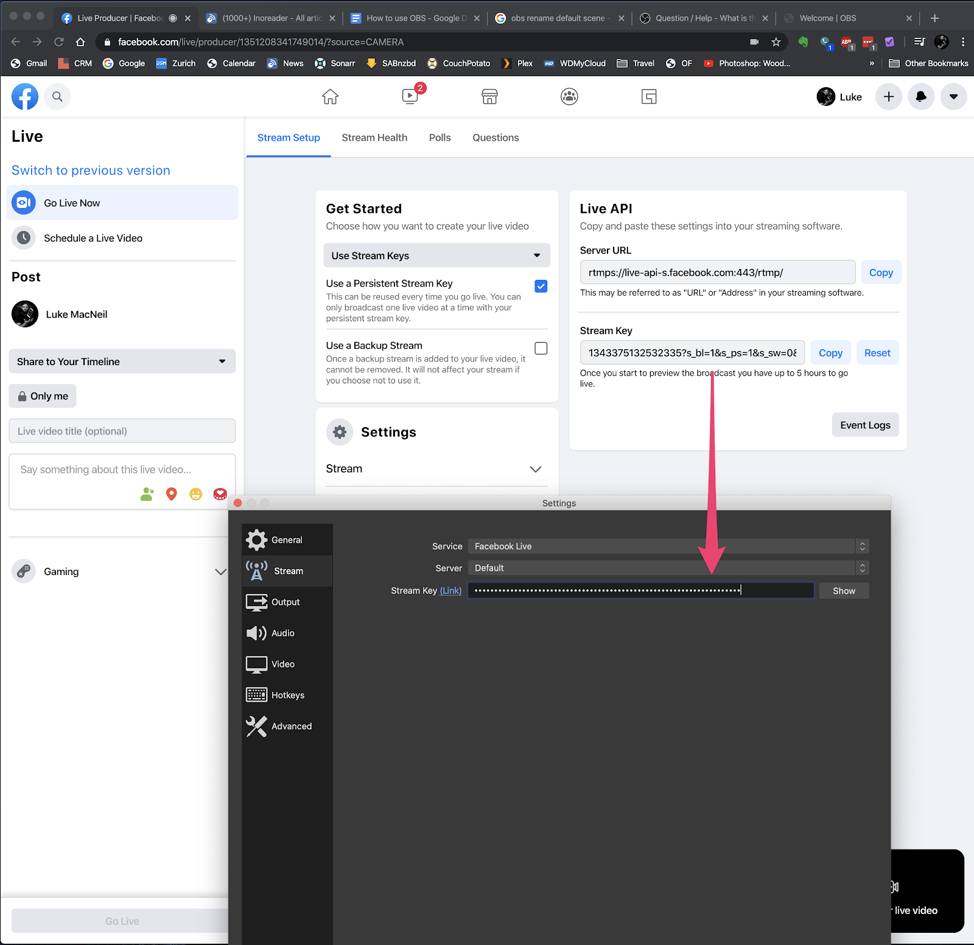Focus OBS Stream Key password field
974x945 pixels.
641,591
